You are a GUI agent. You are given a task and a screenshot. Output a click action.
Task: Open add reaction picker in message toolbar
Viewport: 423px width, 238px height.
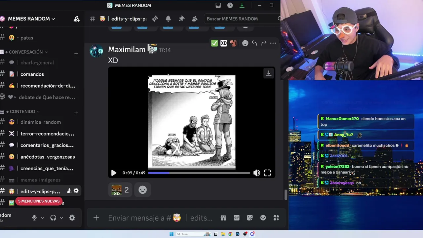pos(245,43)
